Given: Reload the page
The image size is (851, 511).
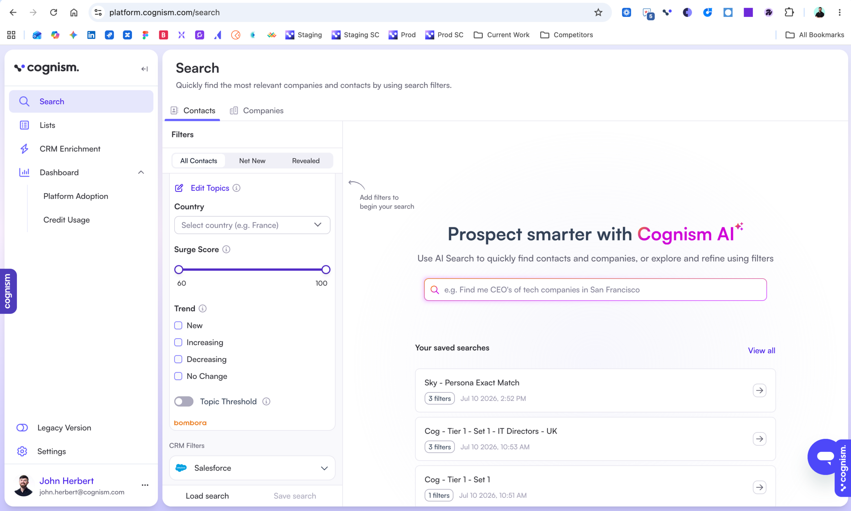Looking at the screenshot, I should tap(54, 12).
